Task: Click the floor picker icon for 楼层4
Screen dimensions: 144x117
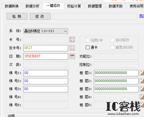Action: [x=142, y=97]
